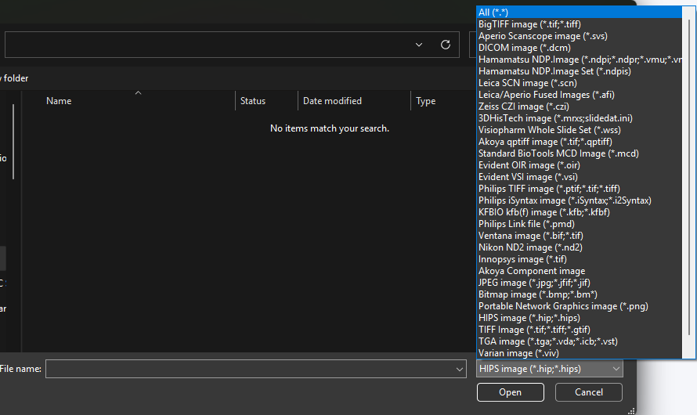Select Hamamatsu NDP.Image filter
This screenshot has height=415, width=697.
point(580,60)
